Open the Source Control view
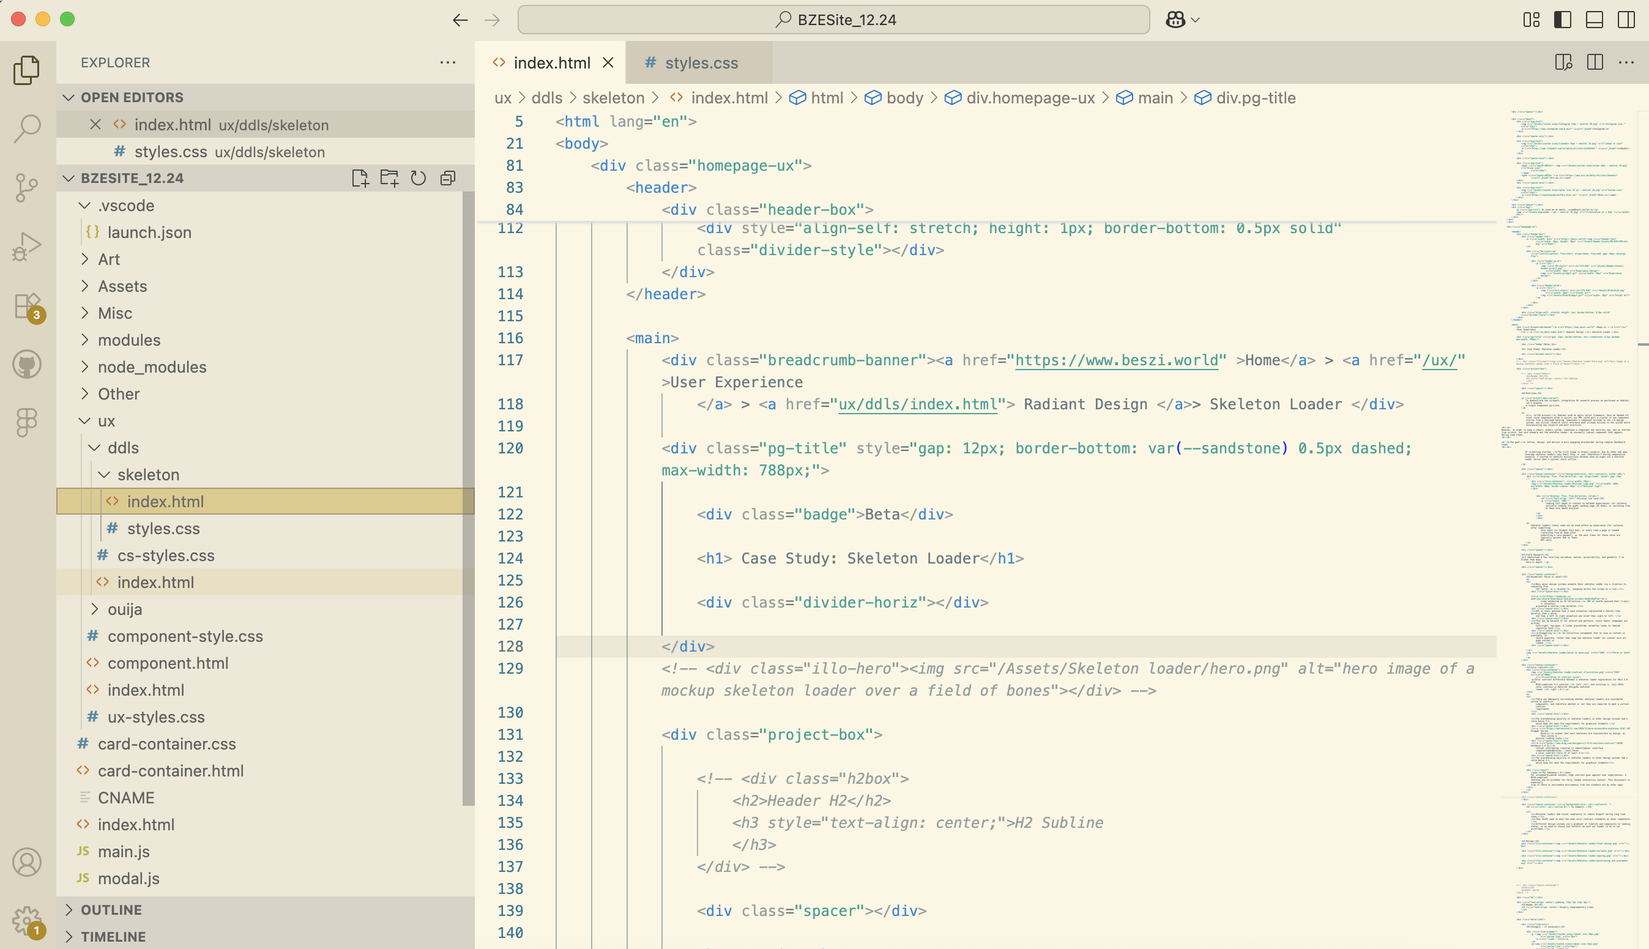This screenshot has height=949, width=1649. pos(26,187)
